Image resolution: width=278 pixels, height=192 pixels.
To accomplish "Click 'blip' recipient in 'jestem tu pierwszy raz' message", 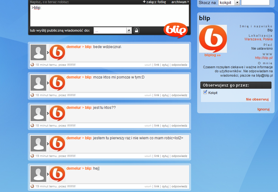I will (x=88, y=138).
